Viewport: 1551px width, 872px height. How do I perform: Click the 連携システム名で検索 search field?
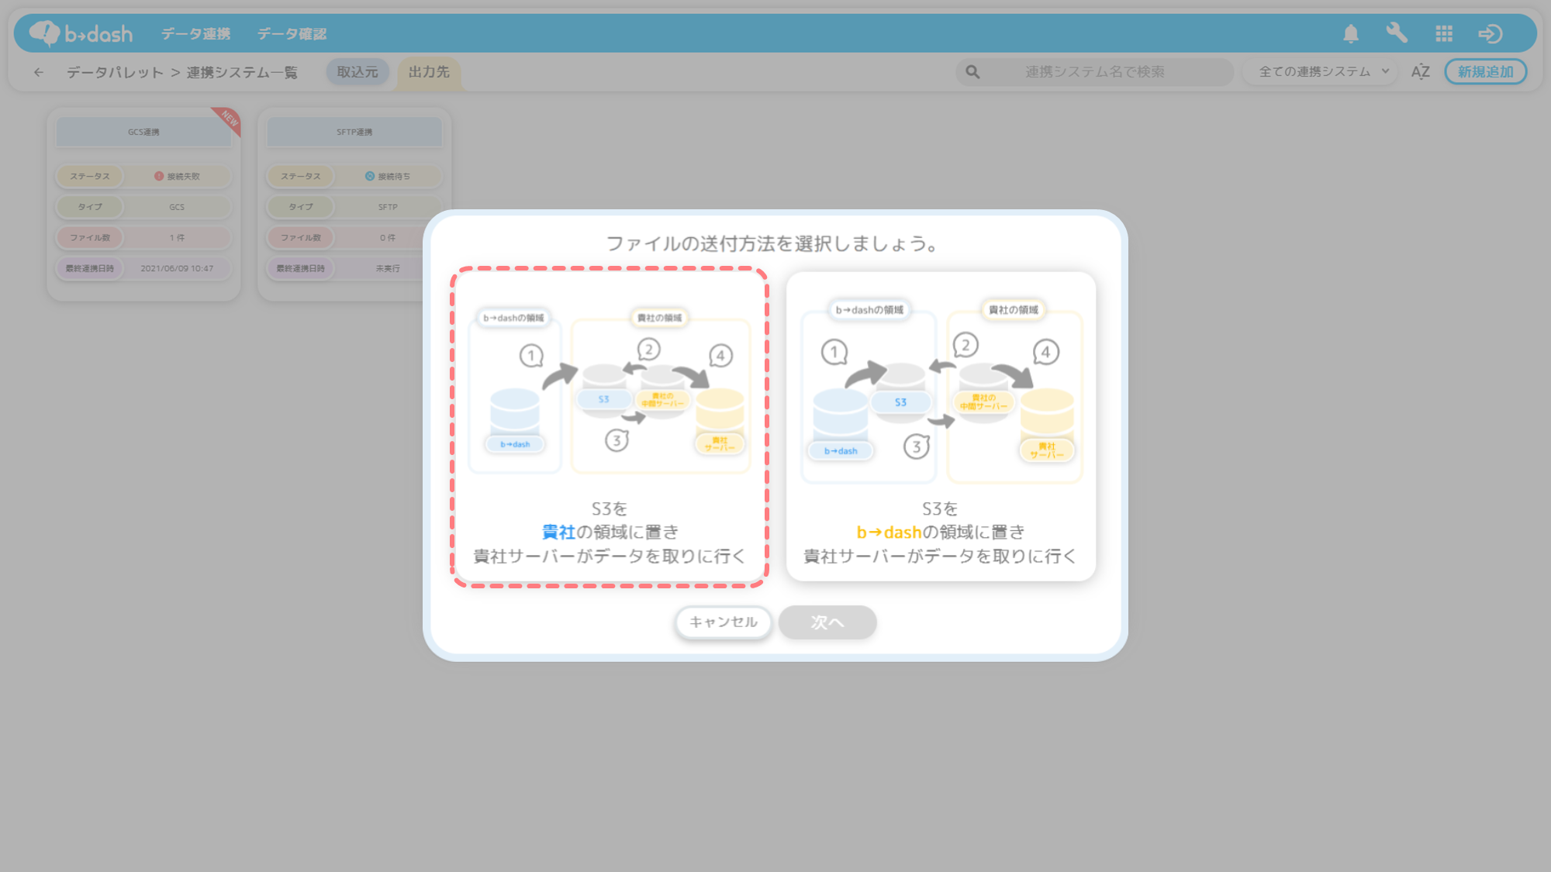(1094, 72)
